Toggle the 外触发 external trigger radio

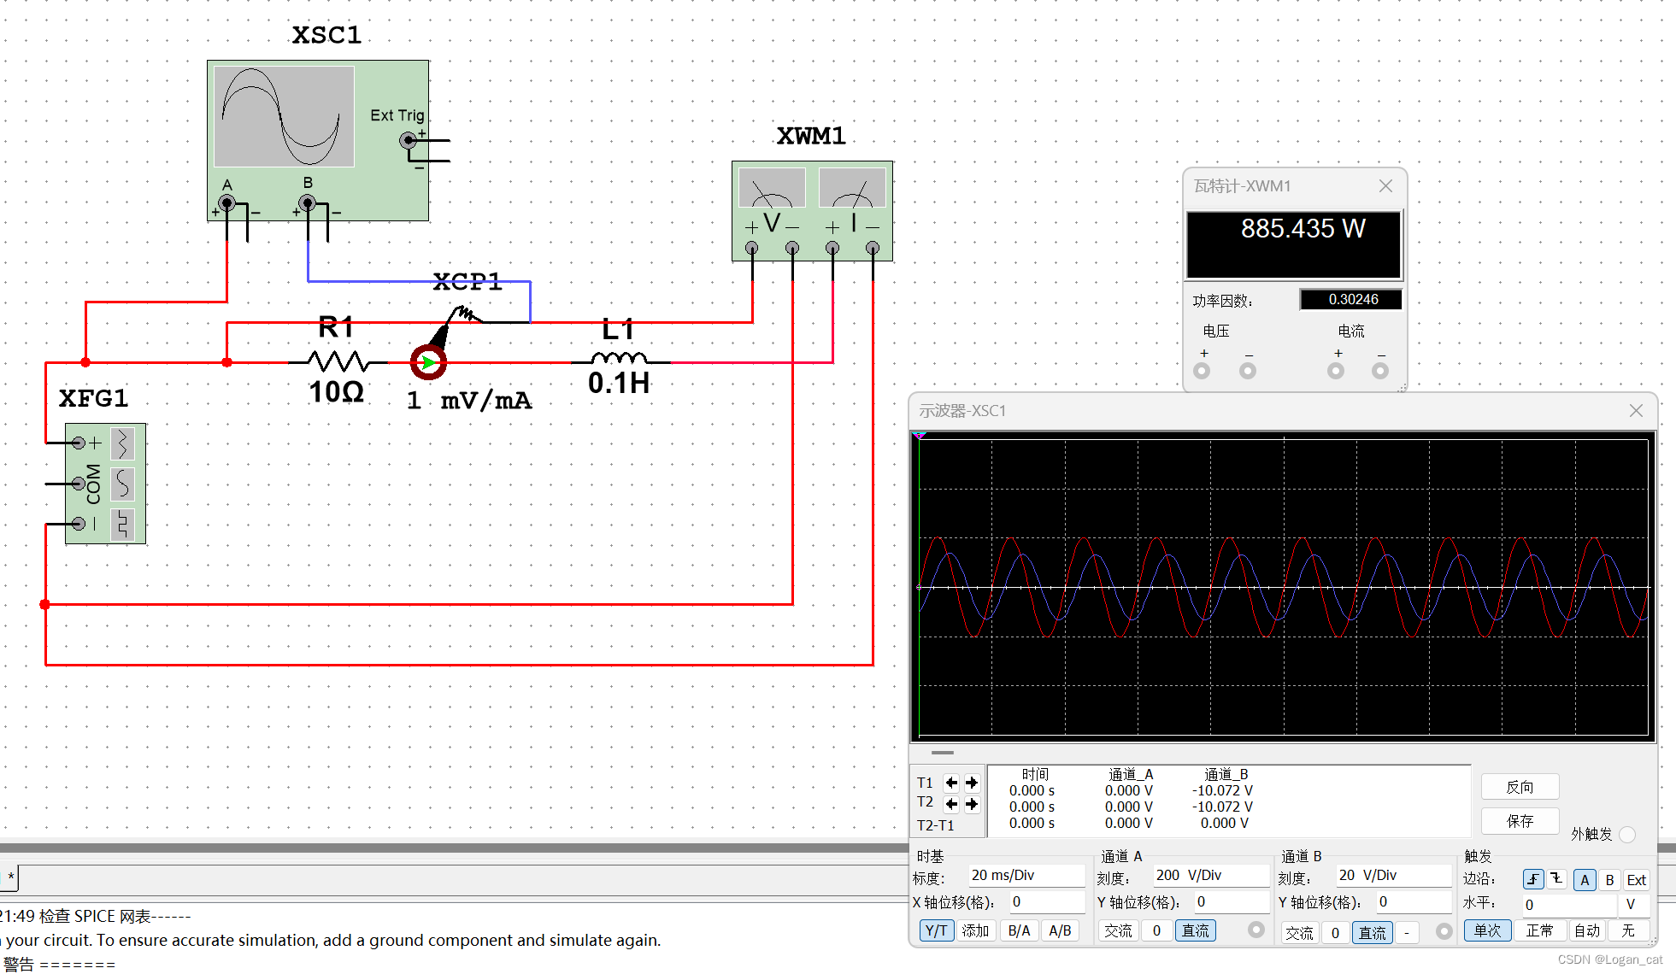1627,834
